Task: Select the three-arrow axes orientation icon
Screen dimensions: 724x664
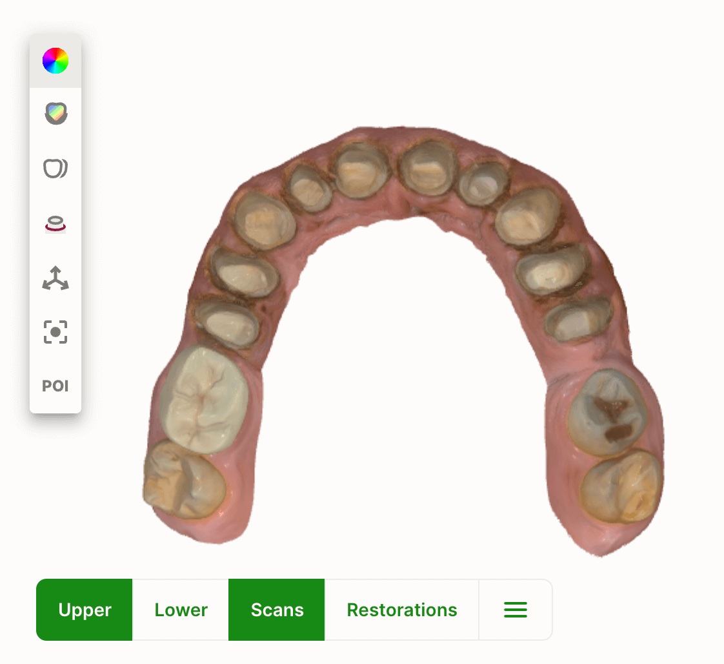Action: pyautogui.click(x=55, y=278)
